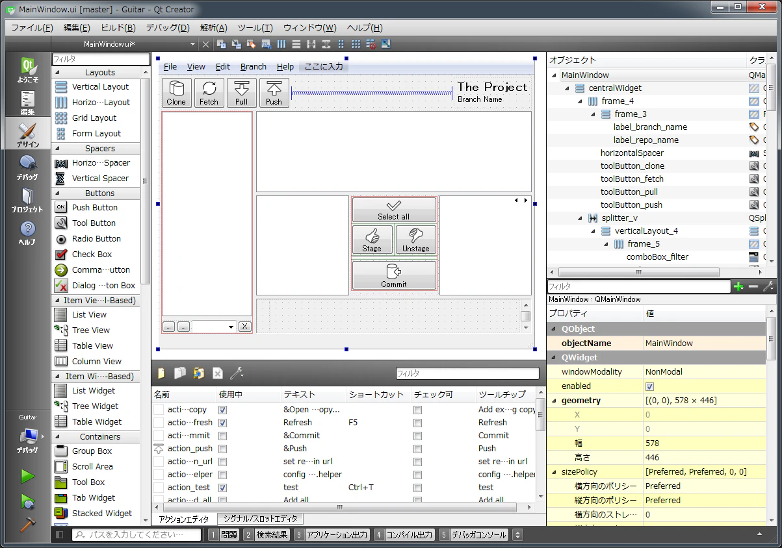Switch to the 編集 (Edit) mode
The width and height of the screenshot is (782, 548).
click(28, 102)
